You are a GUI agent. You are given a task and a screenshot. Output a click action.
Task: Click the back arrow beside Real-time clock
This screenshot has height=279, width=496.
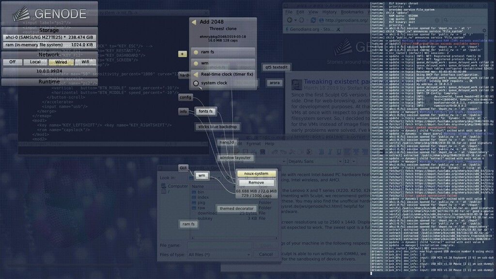pyautogui.click(x=196, y=74)
